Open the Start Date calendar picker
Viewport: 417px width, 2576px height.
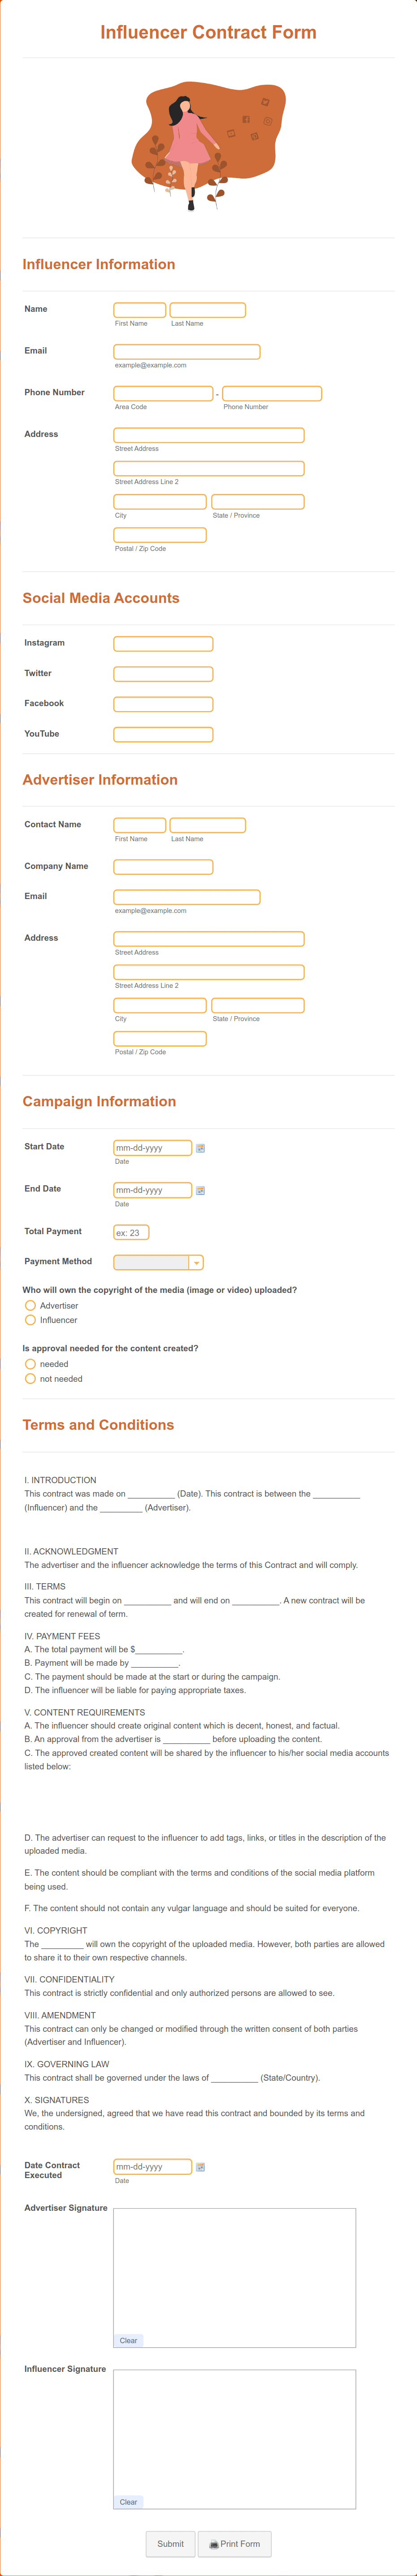point(199,1148)
